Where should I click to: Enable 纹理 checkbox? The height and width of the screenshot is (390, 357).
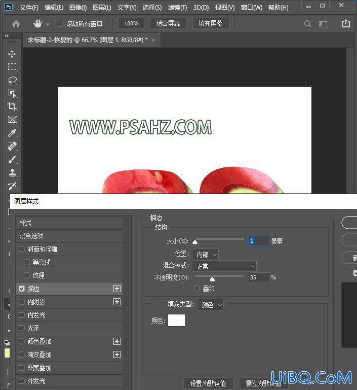click(x=26, y=275)
